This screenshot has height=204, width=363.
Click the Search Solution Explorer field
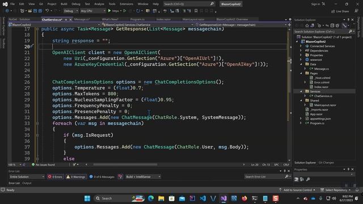pyautogui.click(x=321, y=31)
